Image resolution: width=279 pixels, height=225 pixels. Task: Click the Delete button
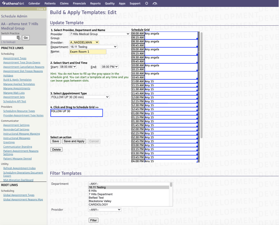56,150
